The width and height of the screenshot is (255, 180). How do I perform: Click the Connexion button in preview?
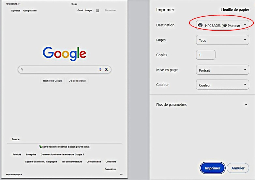[x=110, y=10]
